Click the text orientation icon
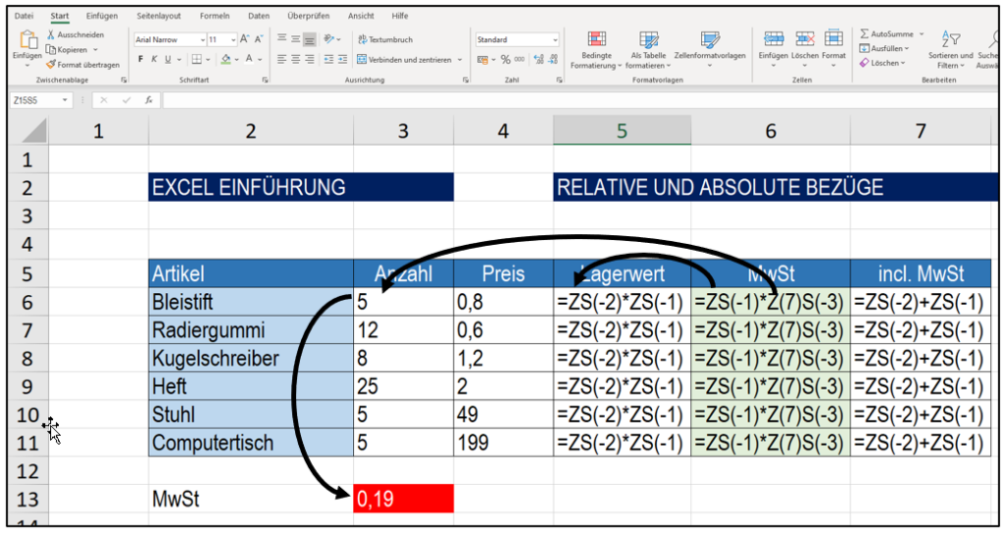The height and width of the screenshot is (535, 1004). [328, 39]
